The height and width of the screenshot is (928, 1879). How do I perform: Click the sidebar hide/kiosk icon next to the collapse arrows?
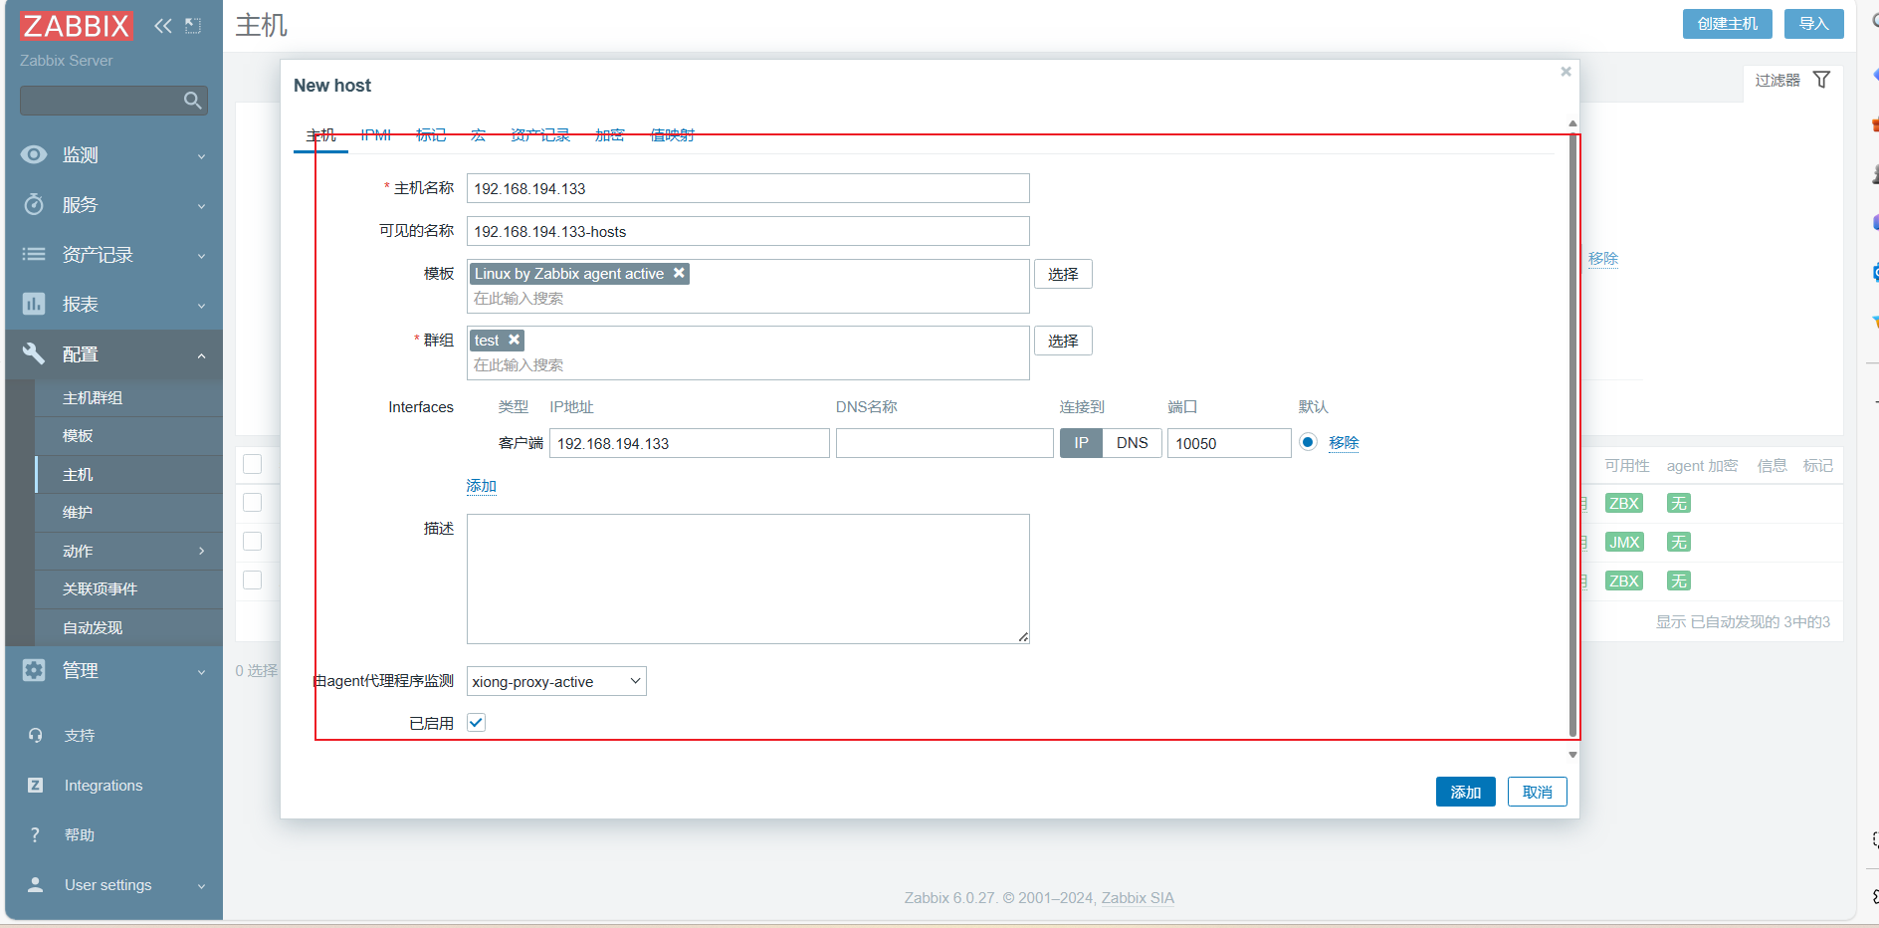(193, 26)
